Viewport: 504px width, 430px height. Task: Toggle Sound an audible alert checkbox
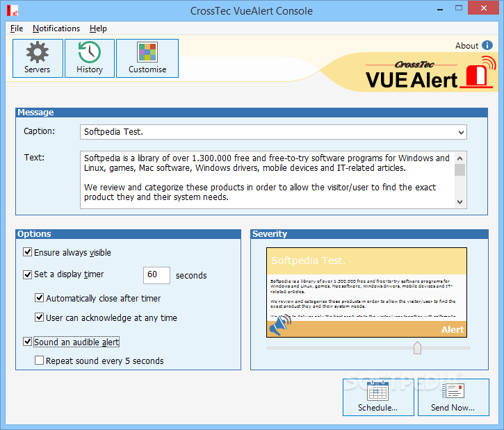tap(28, 342)
